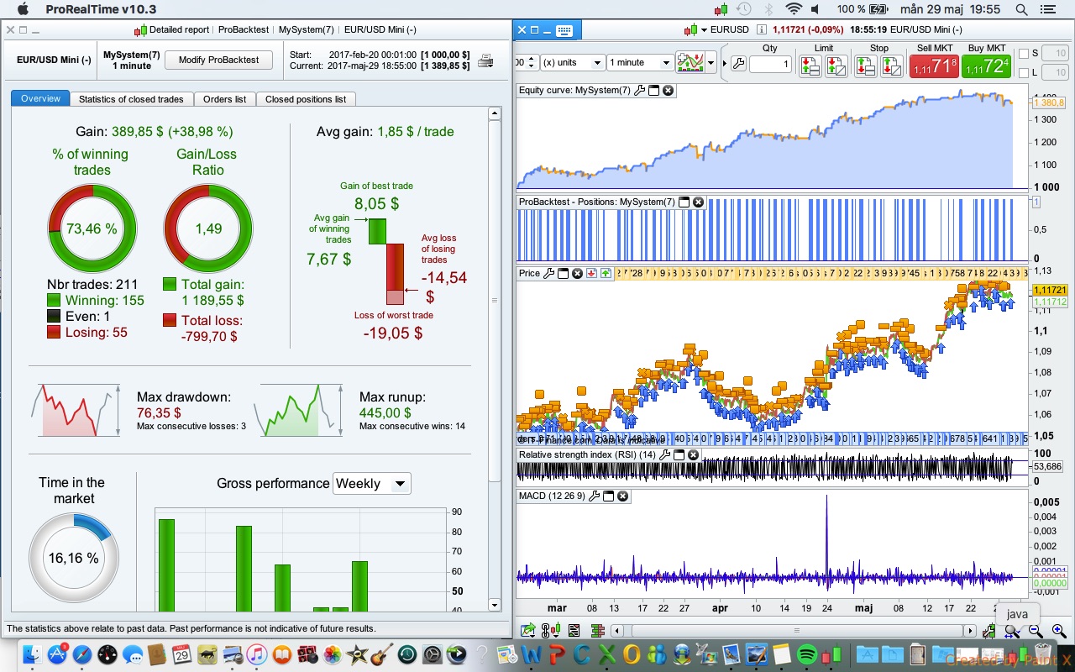Open Spotify from the Dock

(807, 654)
